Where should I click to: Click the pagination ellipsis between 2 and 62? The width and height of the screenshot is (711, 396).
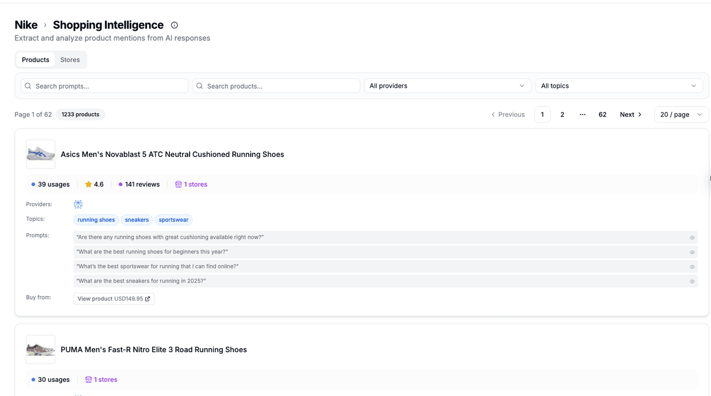coord(582,114)
